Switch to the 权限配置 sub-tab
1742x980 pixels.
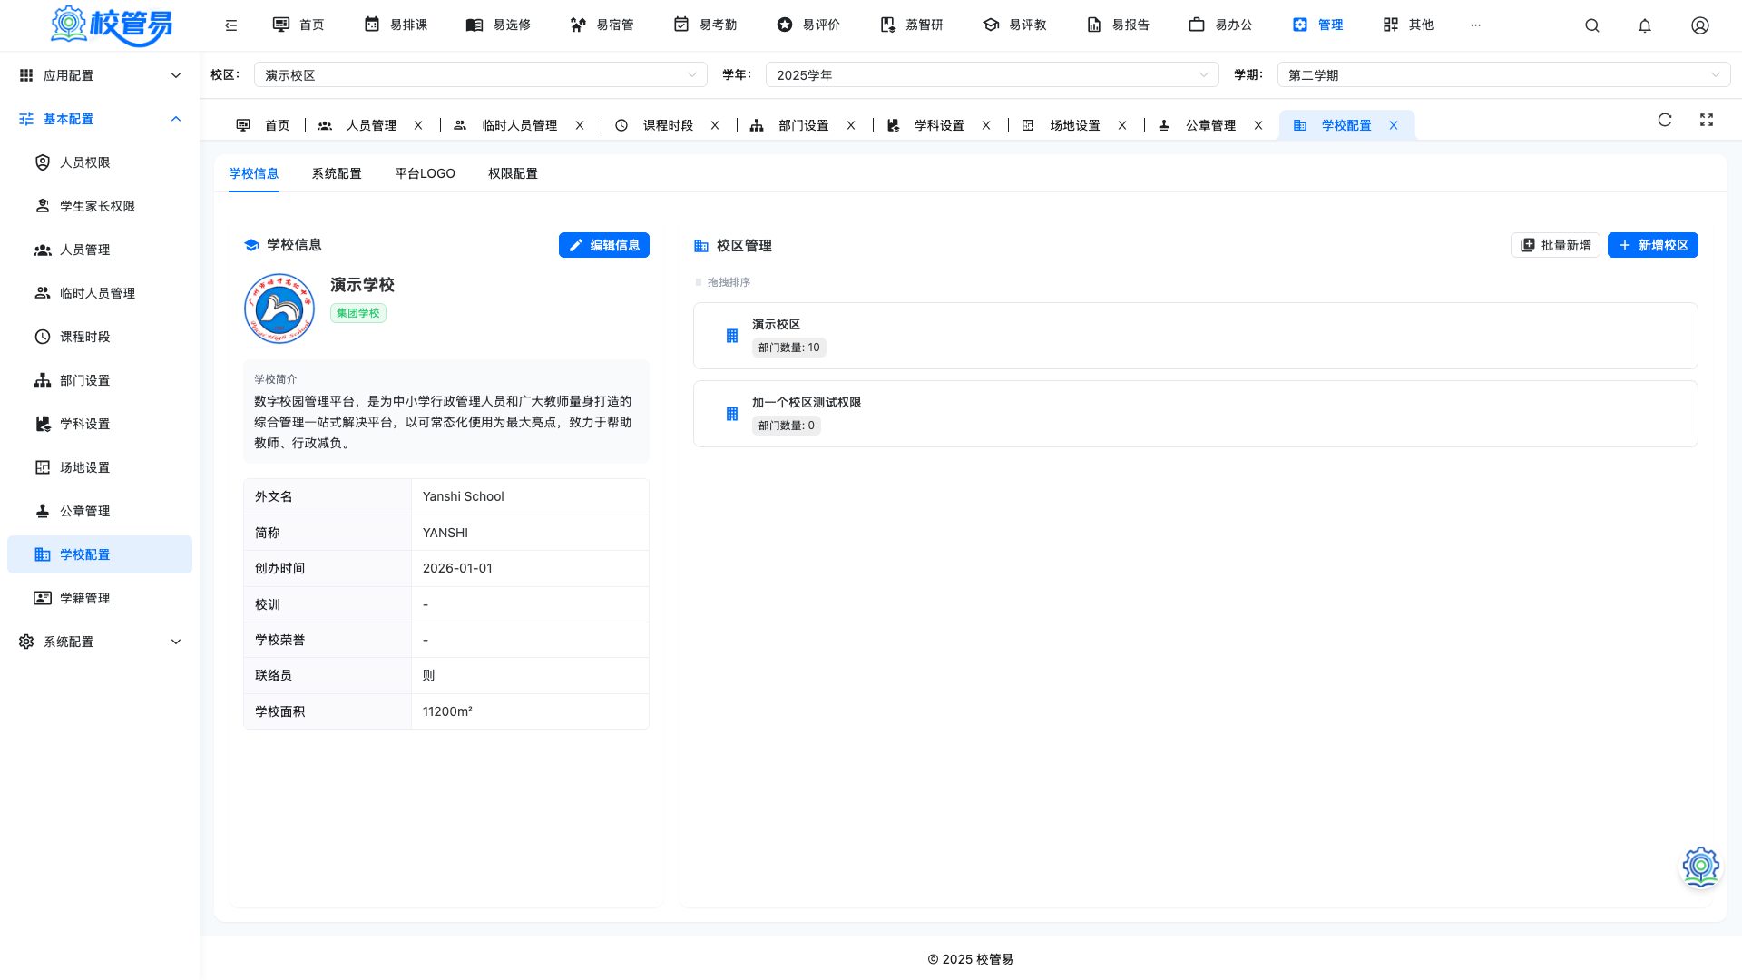click(513, 173)
